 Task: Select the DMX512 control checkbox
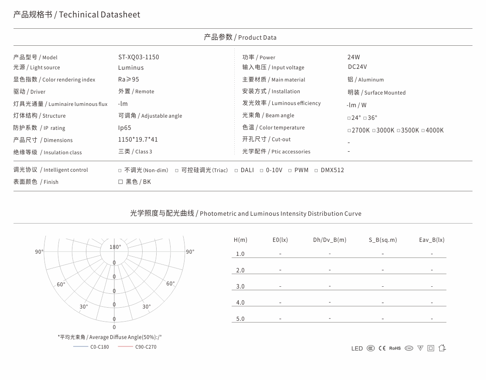pyautogui.click(x=316, y=171)
